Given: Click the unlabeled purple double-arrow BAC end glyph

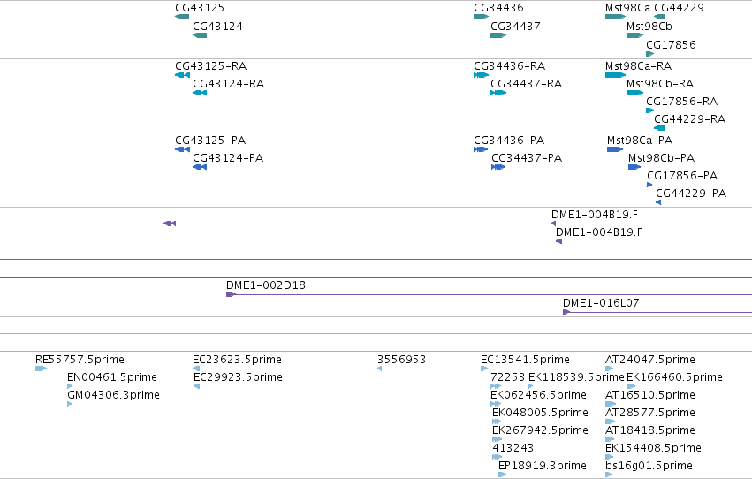Looking at the screenshot, I should [x=170, y=224].
